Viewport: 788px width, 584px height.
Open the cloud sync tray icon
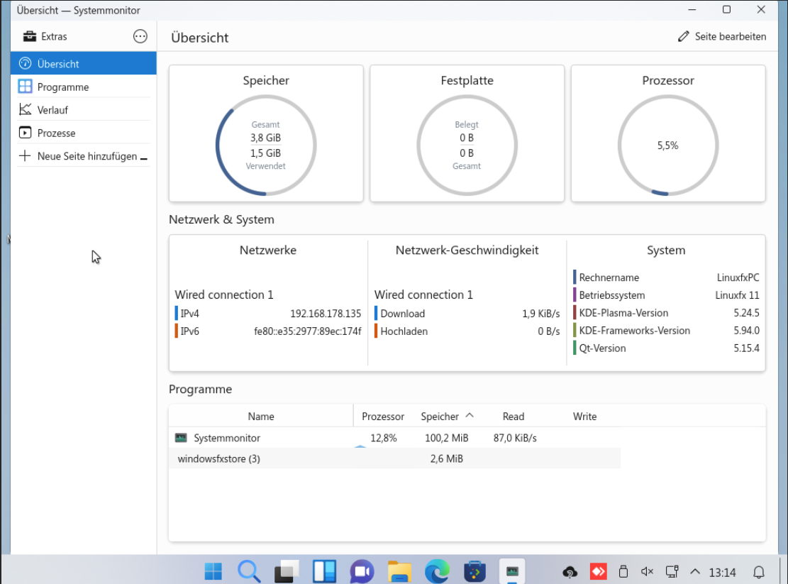point(570,572)
